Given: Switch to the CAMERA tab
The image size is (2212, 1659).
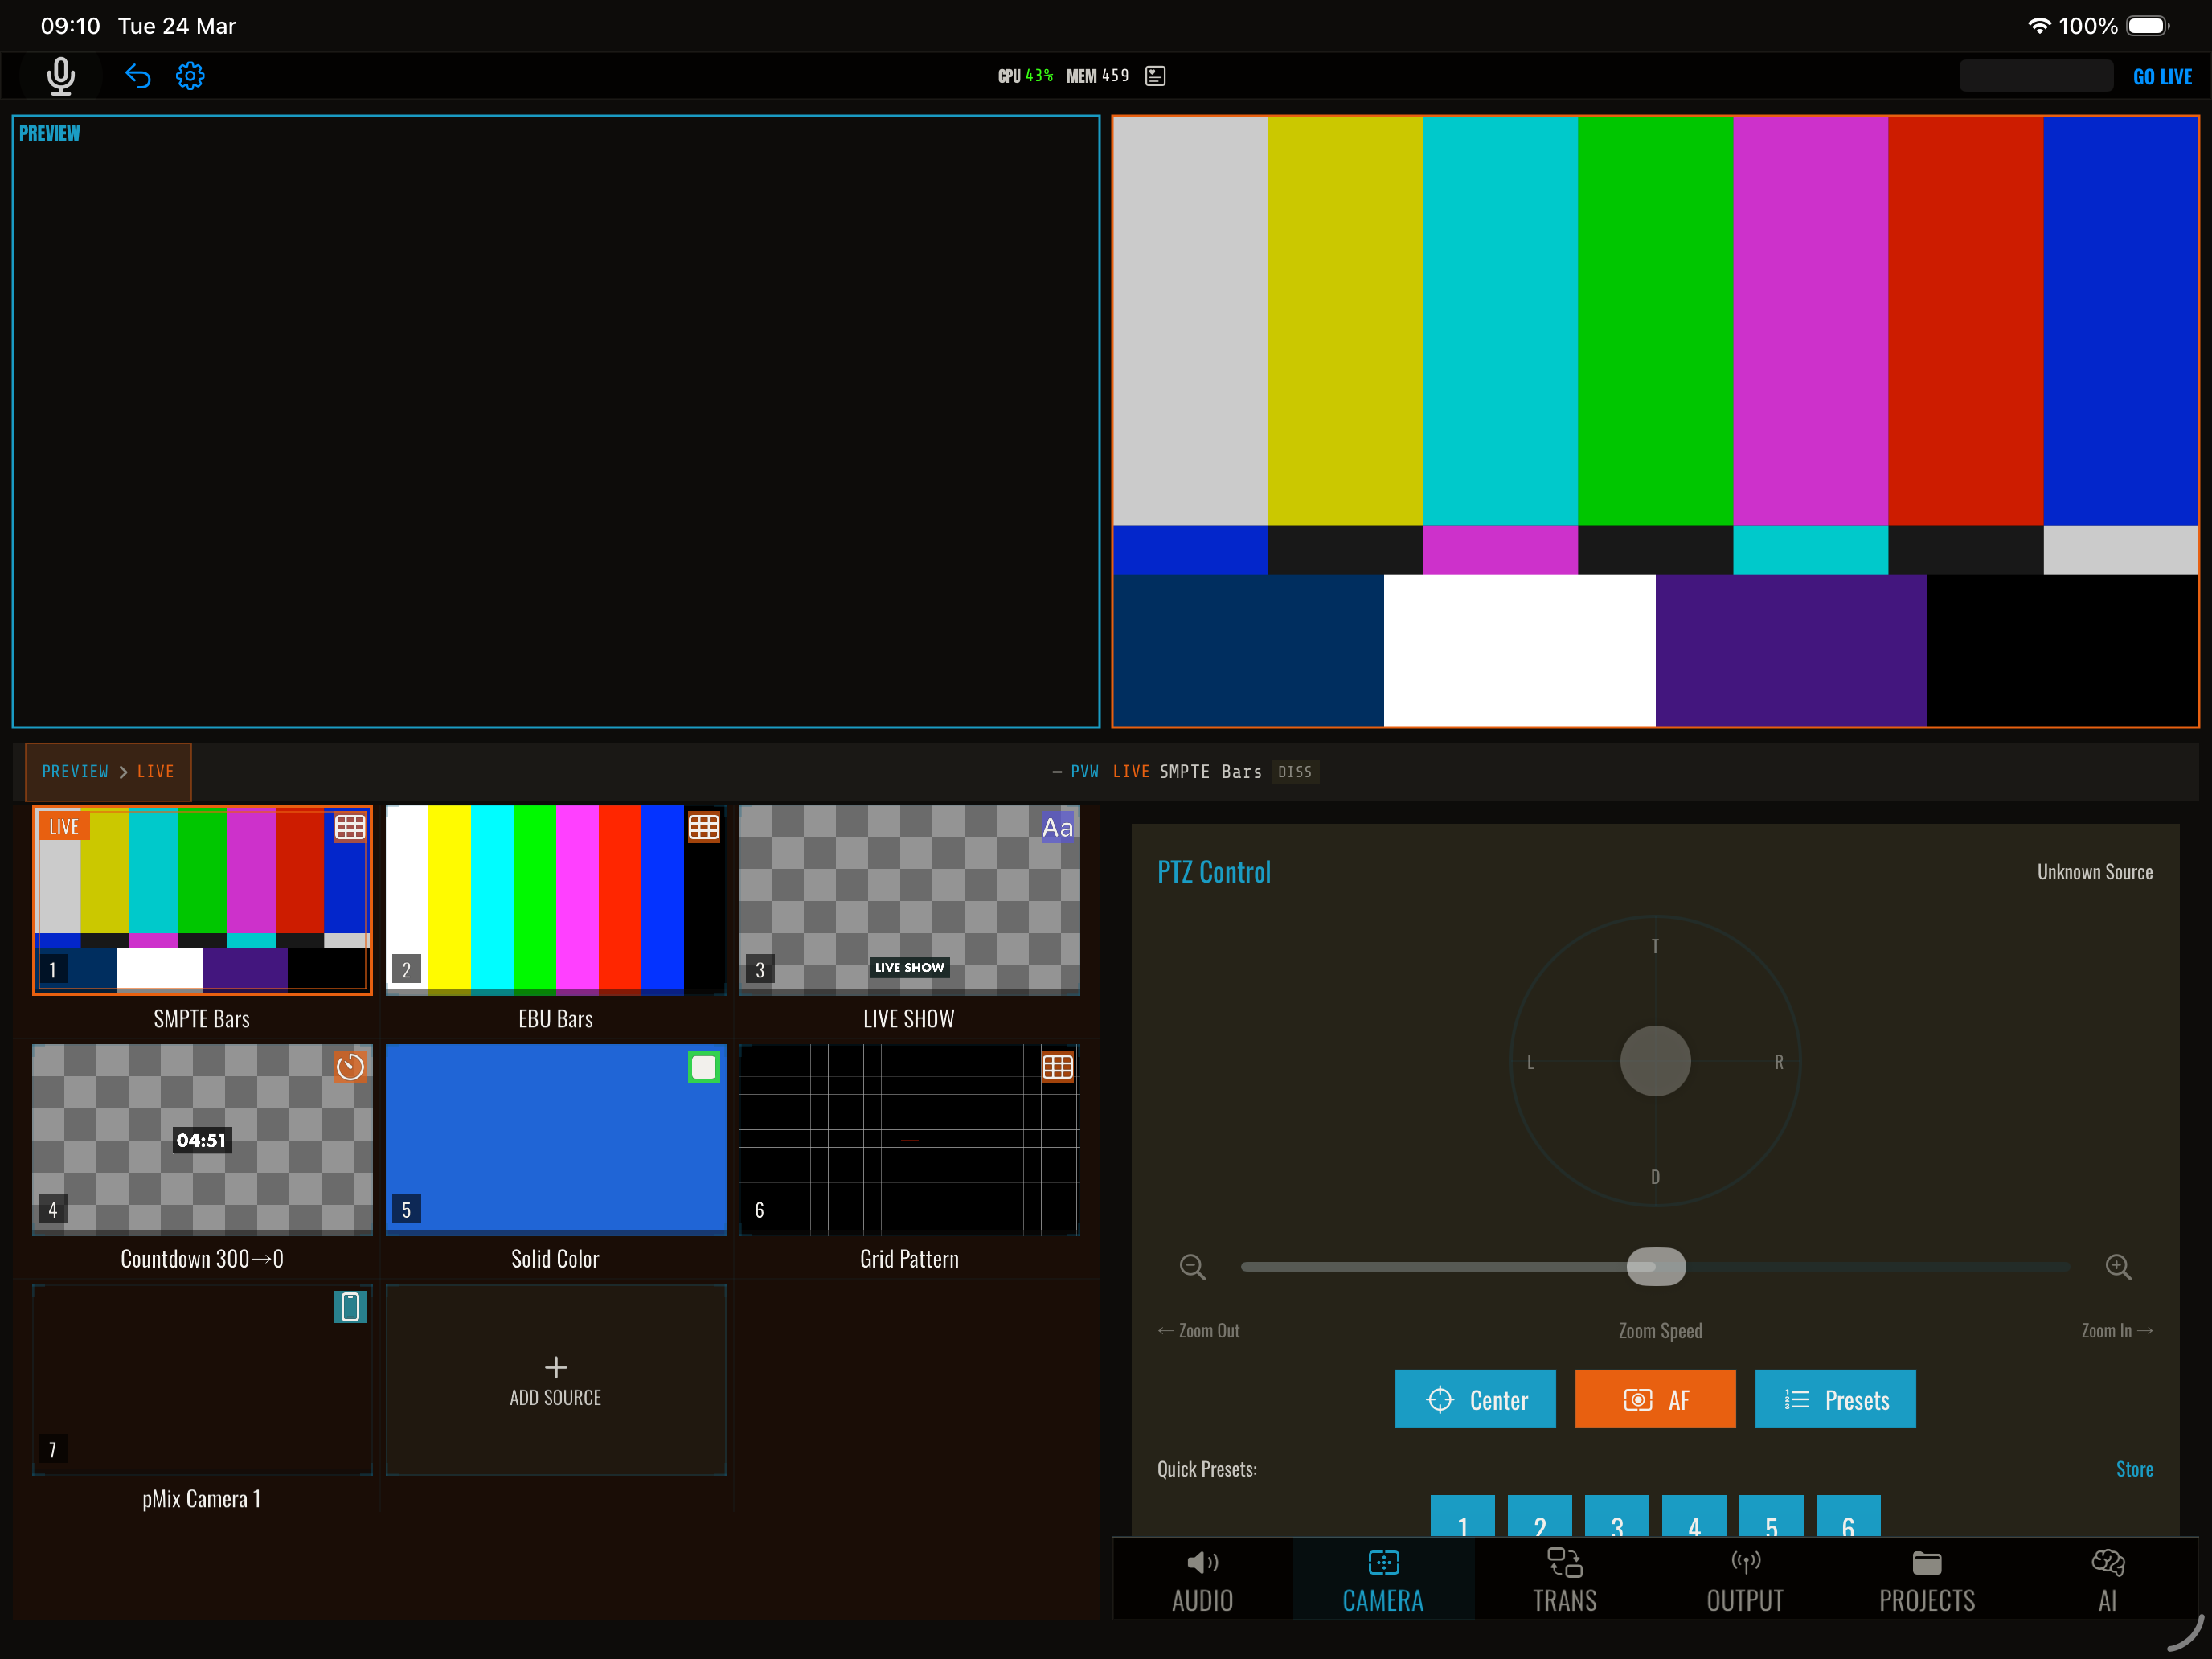Looking at the screenshot, I should point(1382,1578).
